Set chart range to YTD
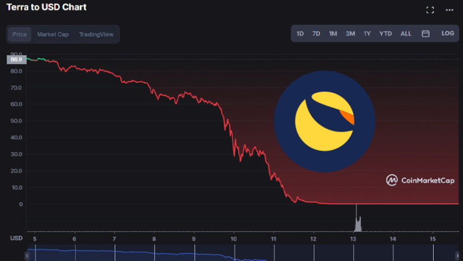 tap(385, 33)
